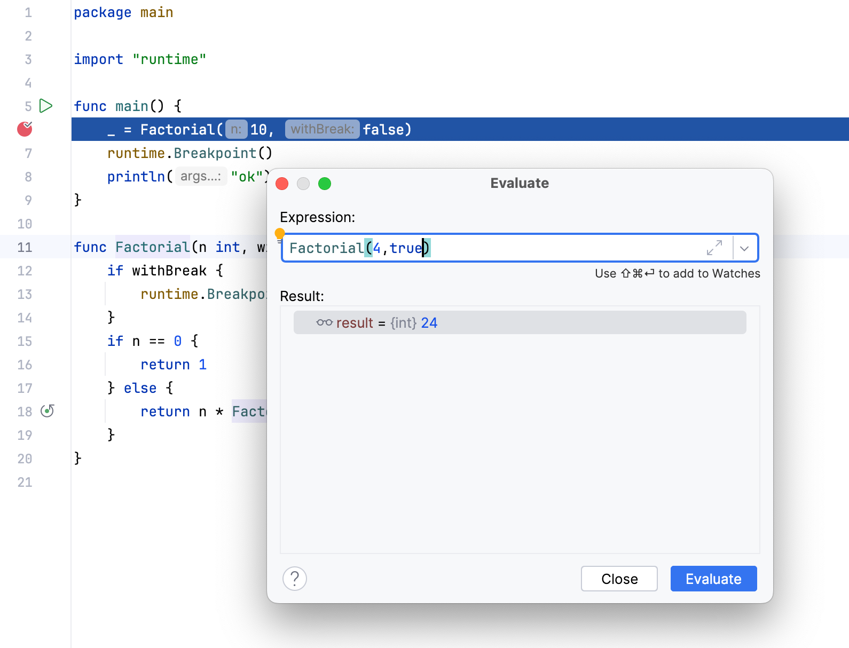This screenshot has height=648, width=849.
Task: Open the expression history dropdown chevron
Action: pos(744,248)
